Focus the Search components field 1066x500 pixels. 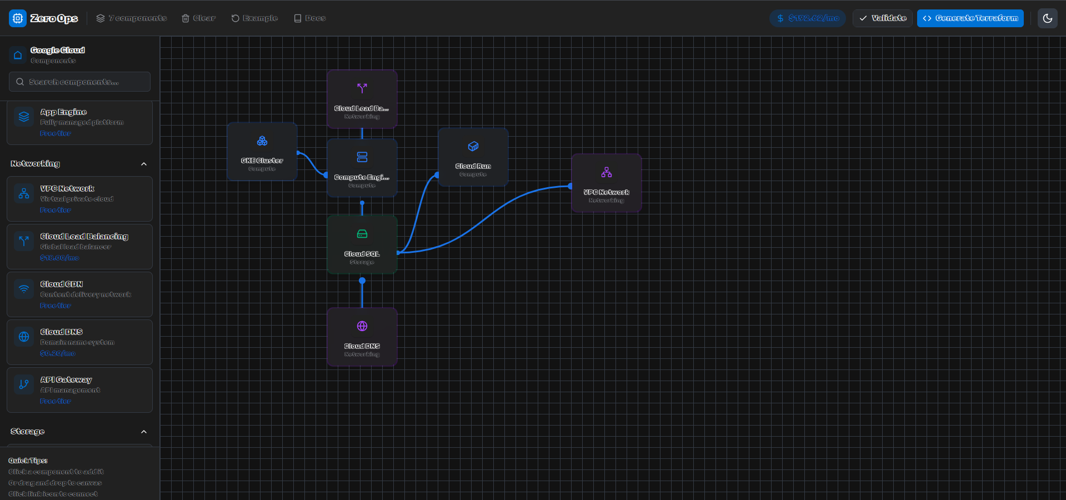[79, 82]
